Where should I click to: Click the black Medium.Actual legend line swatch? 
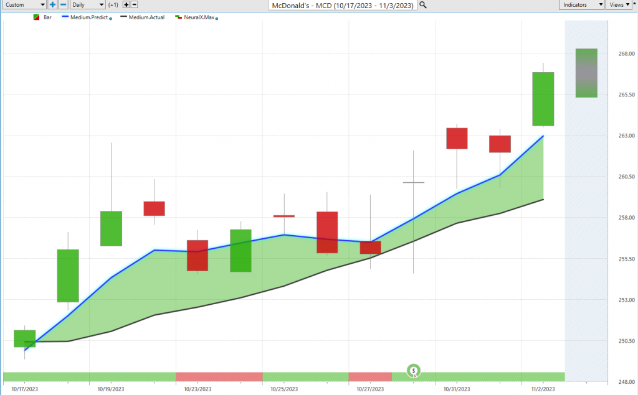(124, 17)
